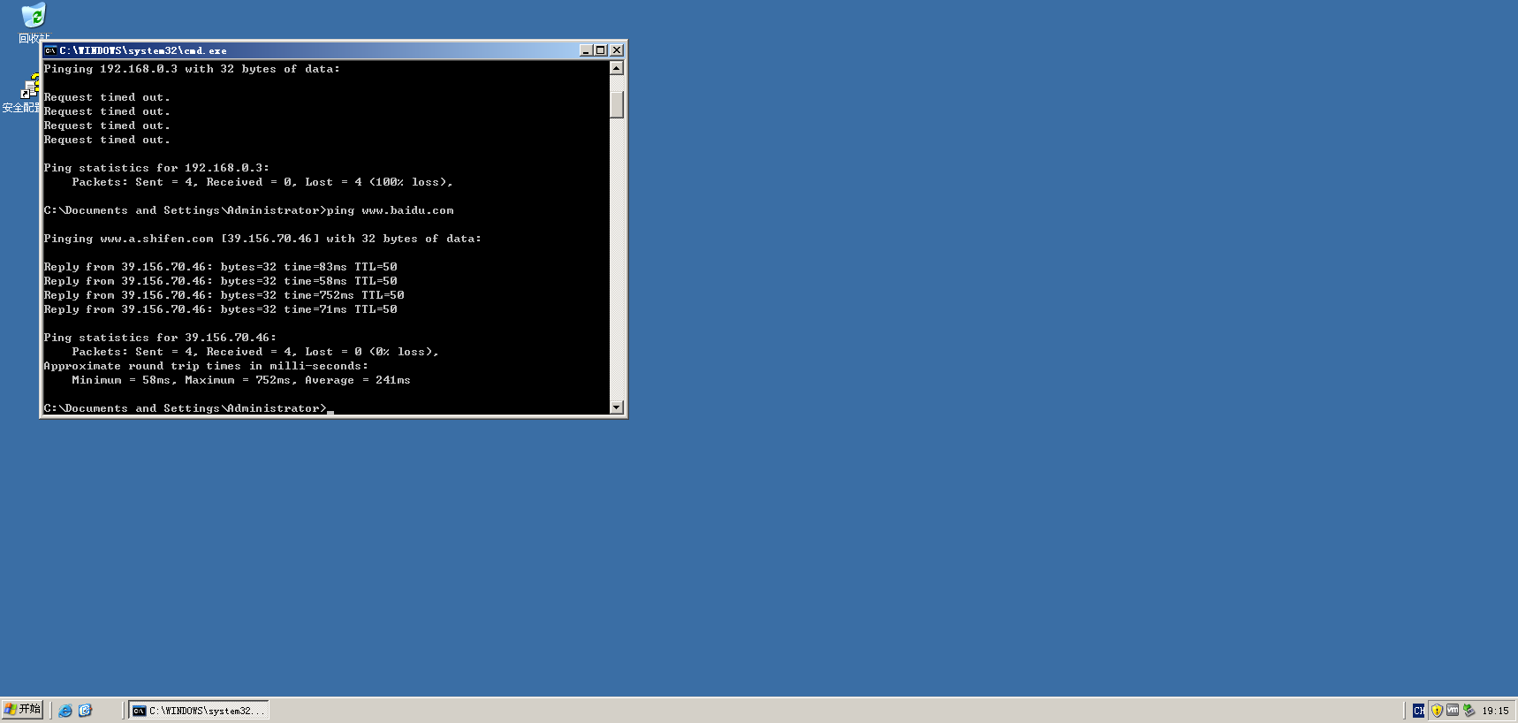Click the cmd.exe title bar system icon

click(50, 50)
